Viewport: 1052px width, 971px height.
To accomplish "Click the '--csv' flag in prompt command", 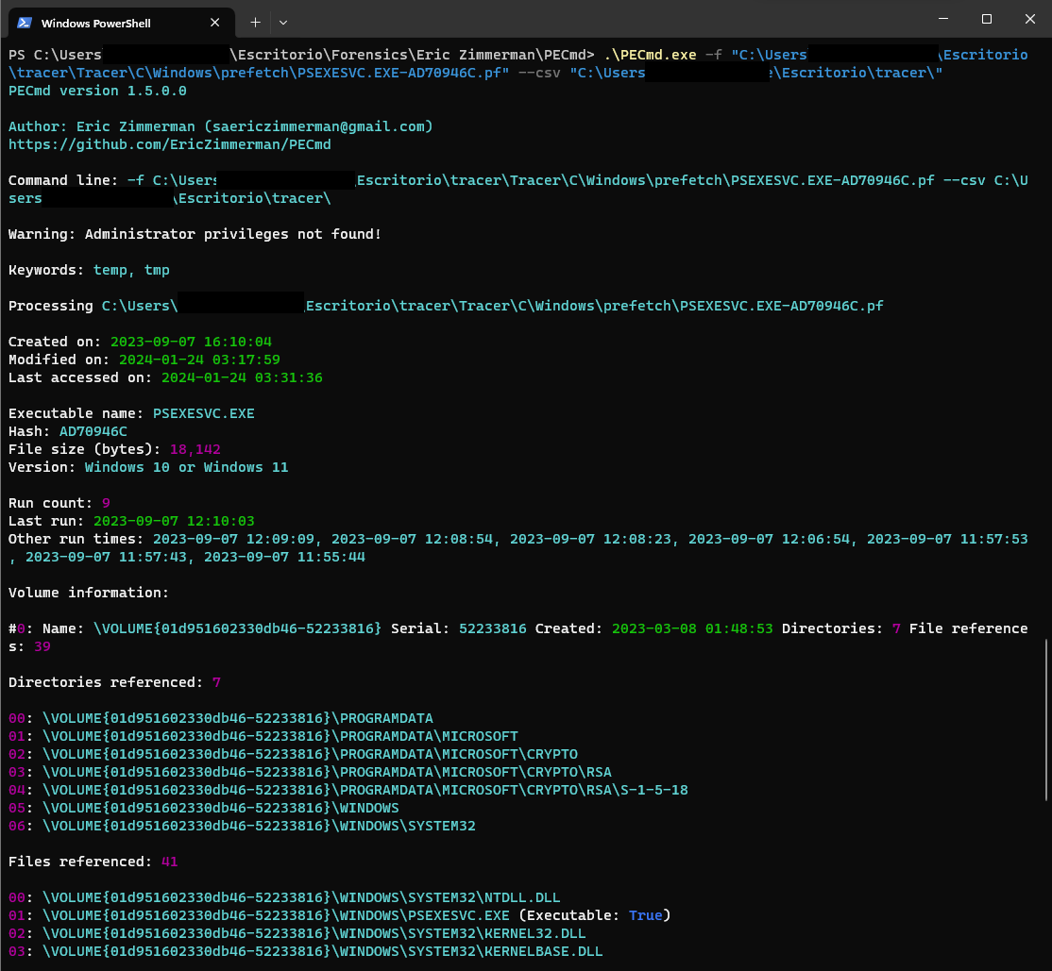I will (539, 73).
